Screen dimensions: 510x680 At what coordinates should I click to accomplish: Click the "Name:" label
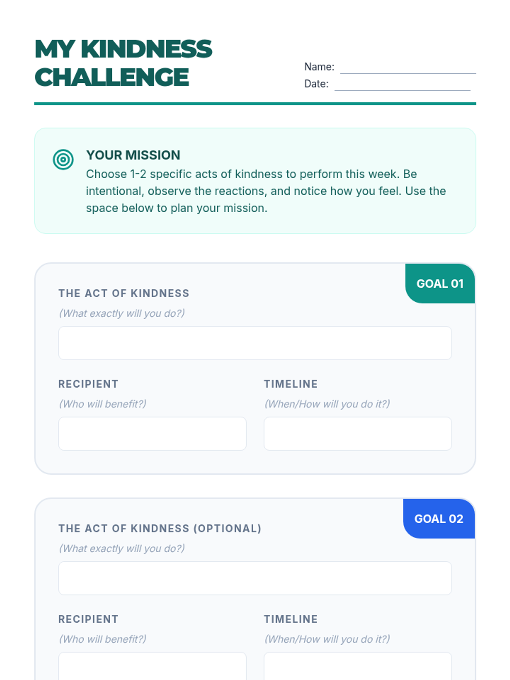coord(319,67)
